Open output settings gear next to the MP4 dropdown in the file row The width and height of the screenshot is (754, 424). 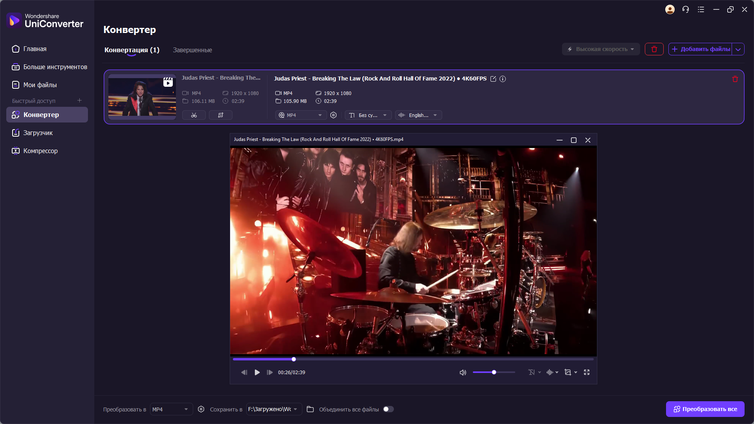[333, 115]
